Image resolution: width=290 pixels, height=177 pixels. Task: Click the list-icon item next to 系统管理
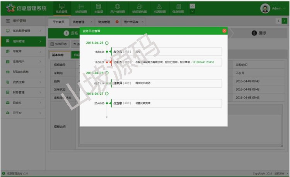81,8
